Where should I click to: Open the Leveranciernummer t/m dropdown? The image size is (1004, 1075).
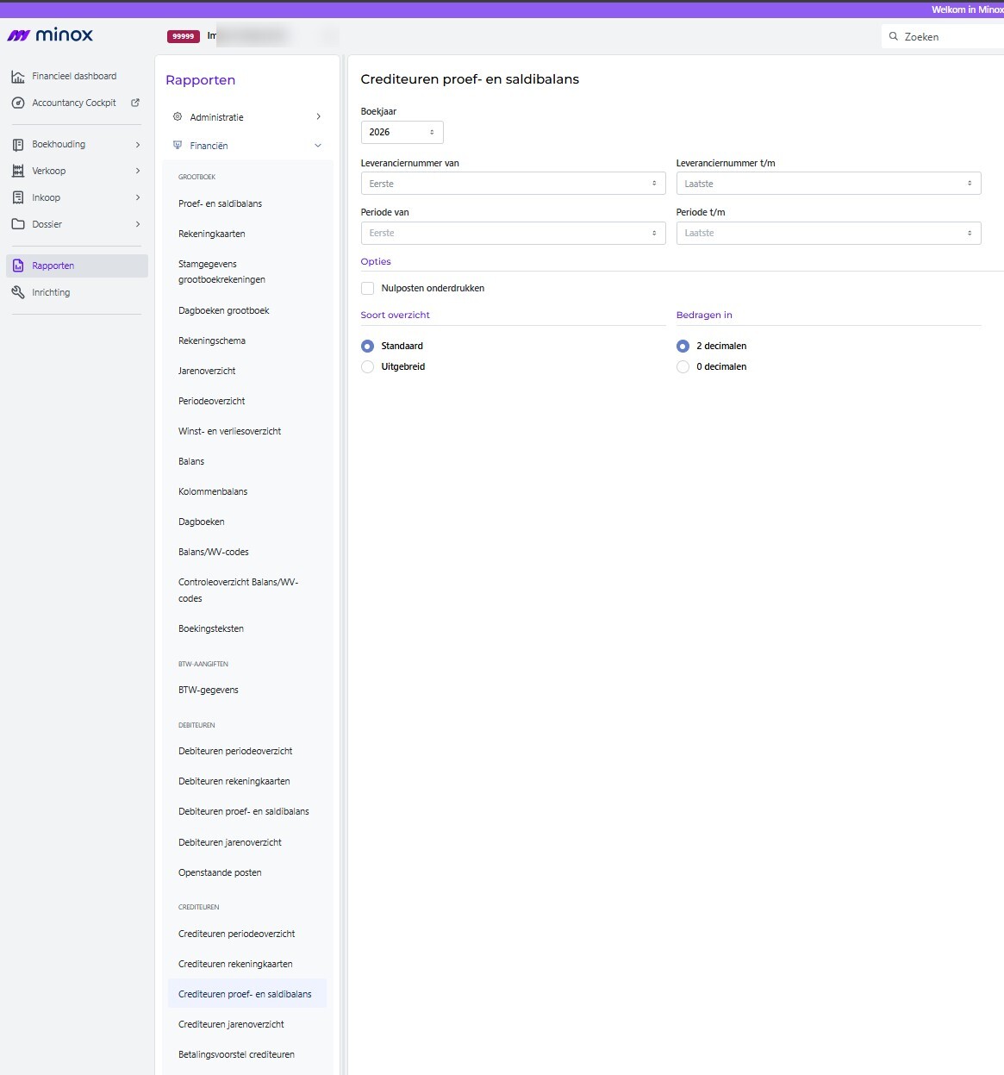pyautogui.click(x=829, y=184)
